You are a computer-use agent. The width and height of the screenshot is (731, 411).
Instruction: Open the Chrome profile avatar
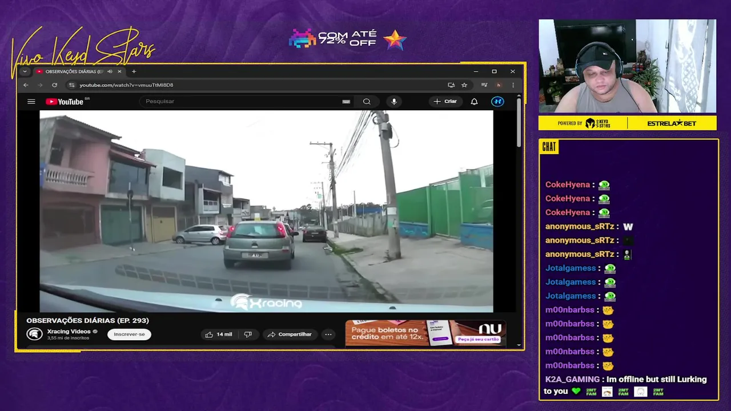click(x=499, y=85)
